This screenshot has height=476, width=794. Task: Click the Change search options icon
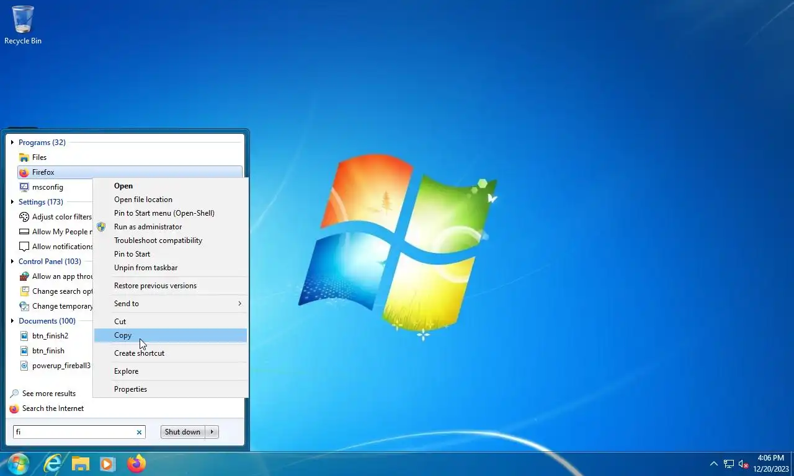(24, 291)
